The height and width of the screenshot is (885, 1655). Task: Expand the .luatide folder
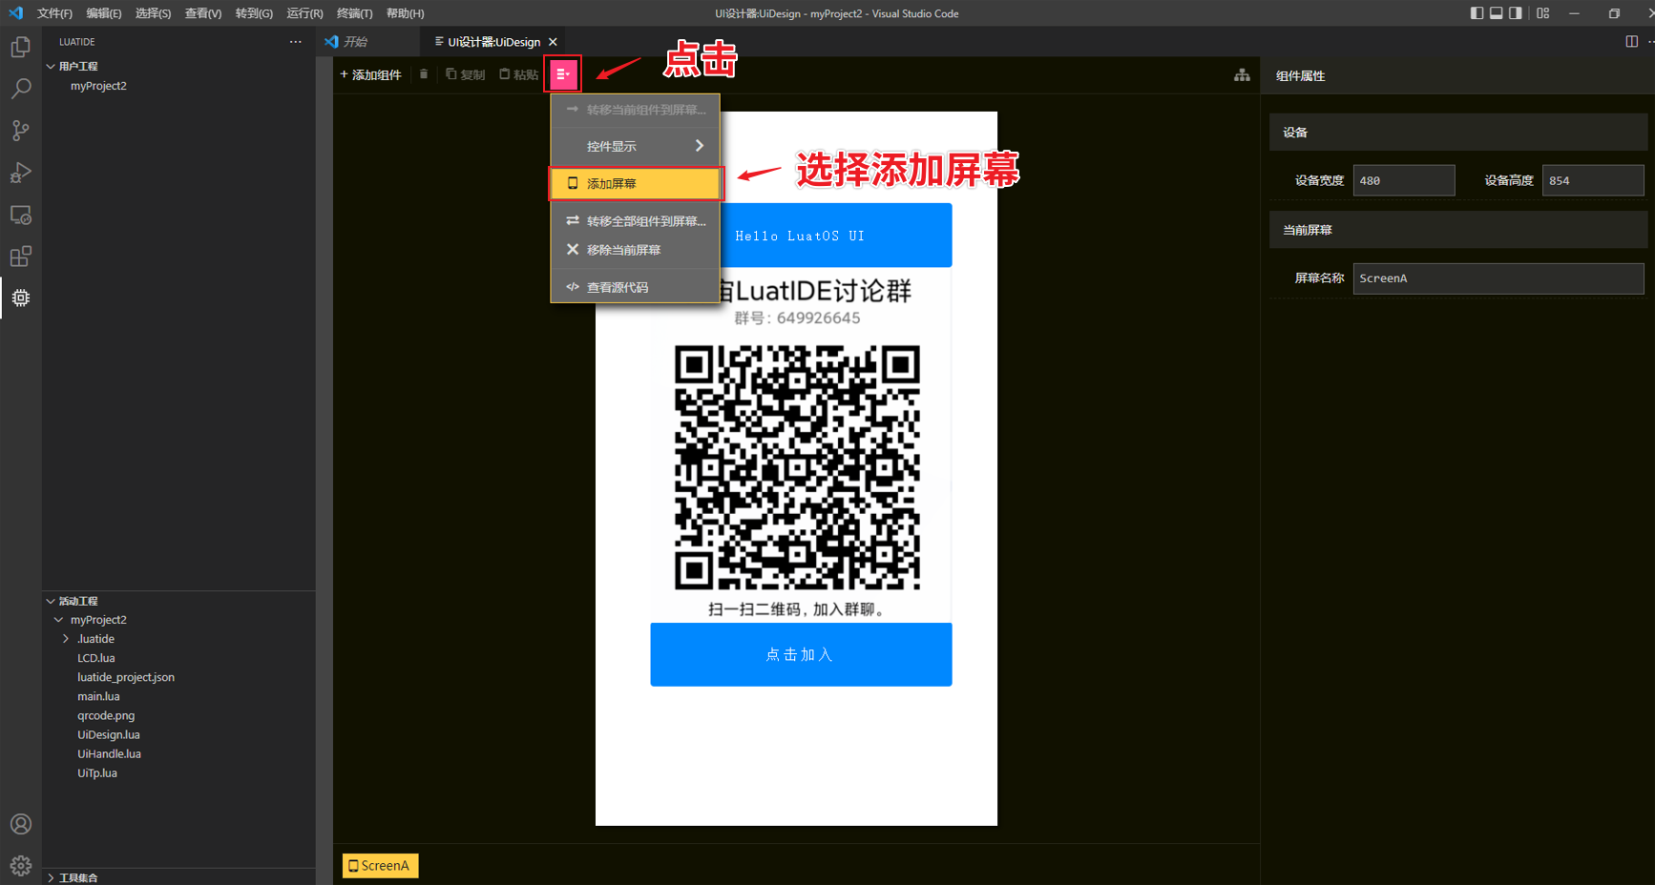[65, 638]
